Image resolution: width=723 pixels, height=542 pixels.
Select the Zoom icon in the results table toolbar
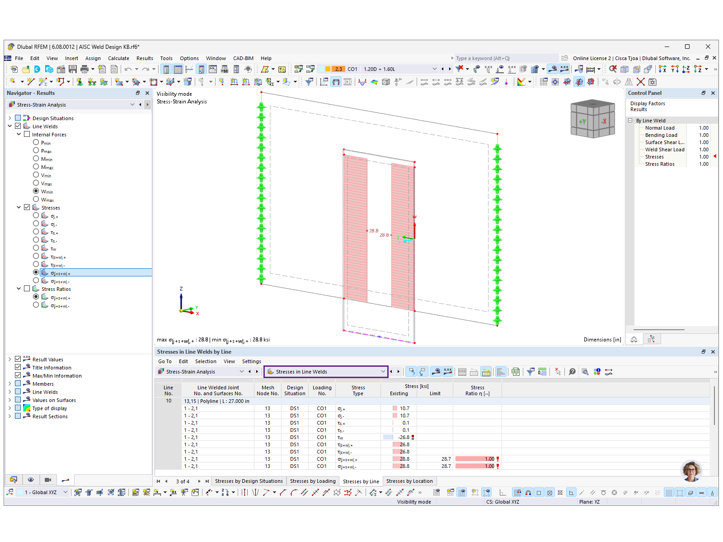[585, 372]
